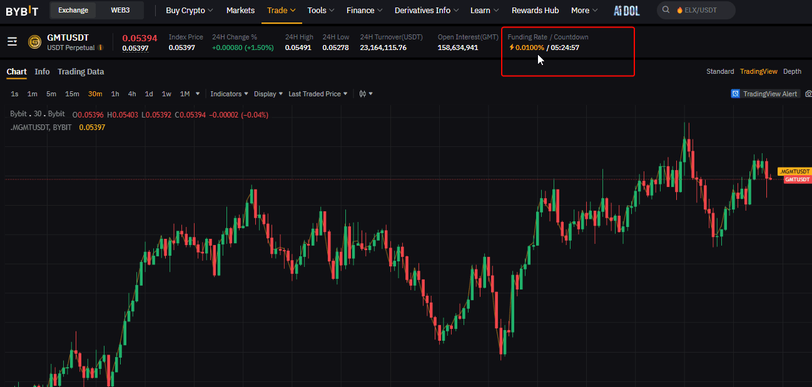This screenshot has height=387, width=812.
Task: Click the AI DOL logo
Action: click(626, 11)
